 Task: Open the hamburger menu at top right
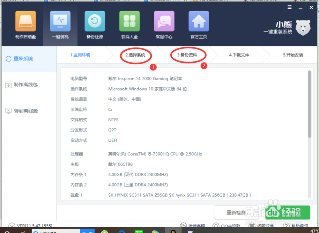click(x=289, y=7)
